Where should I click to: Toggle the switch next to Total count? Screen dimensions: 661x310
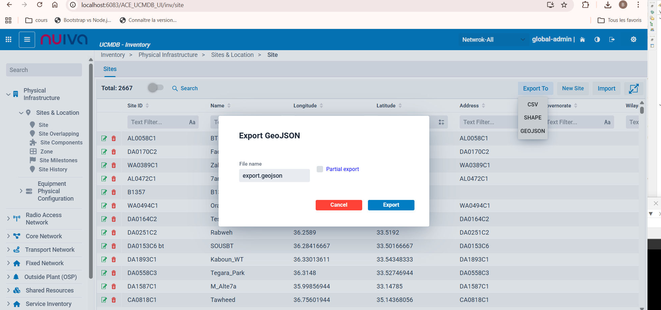[155, 88]
